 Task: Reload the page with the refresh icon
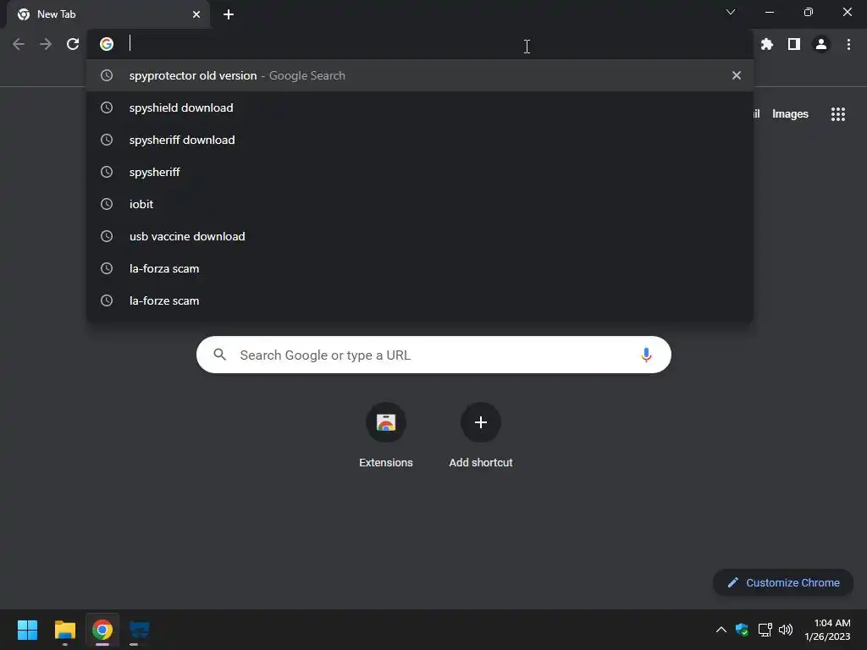73,44
